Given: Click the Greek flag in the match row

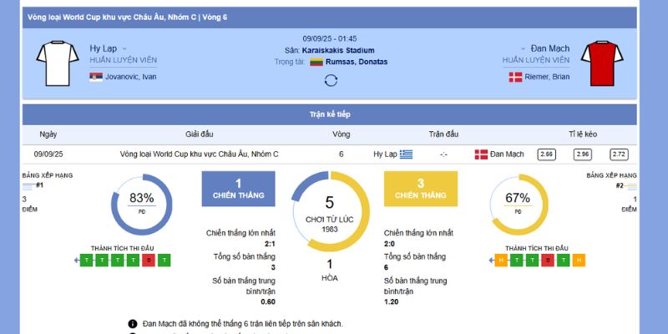Looking at the screenshot, I should (x=406, y=154).
